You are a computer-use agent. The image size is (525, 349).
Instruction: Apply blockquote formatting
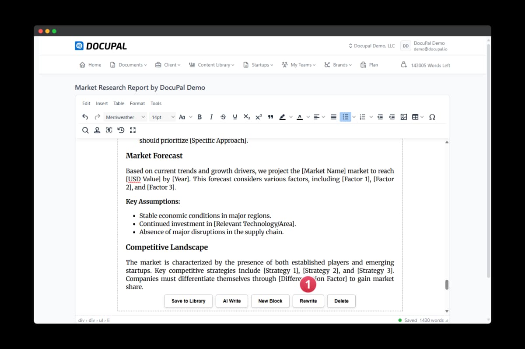click(270, 117)
